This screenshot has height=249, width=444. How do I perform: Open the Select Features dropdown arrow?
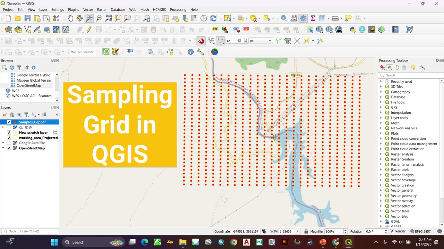coord(234,18)
